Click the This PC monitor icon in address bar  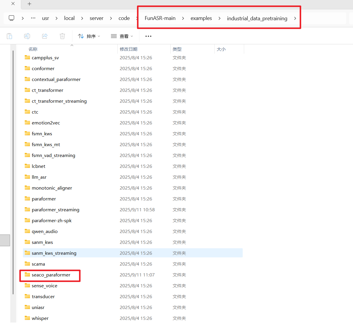[11, 18]
